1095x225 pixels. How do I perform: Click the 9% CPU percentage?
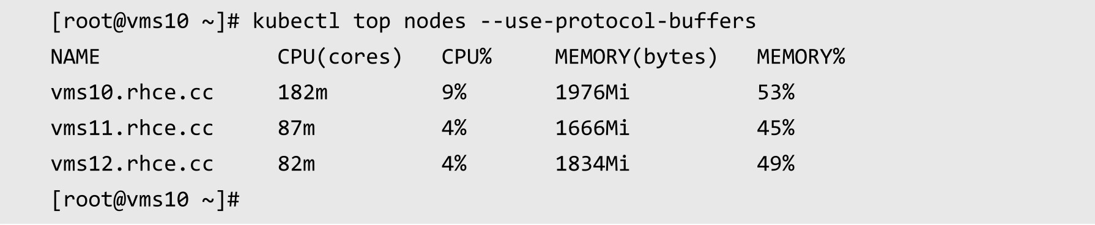click(x=454, y=92)
